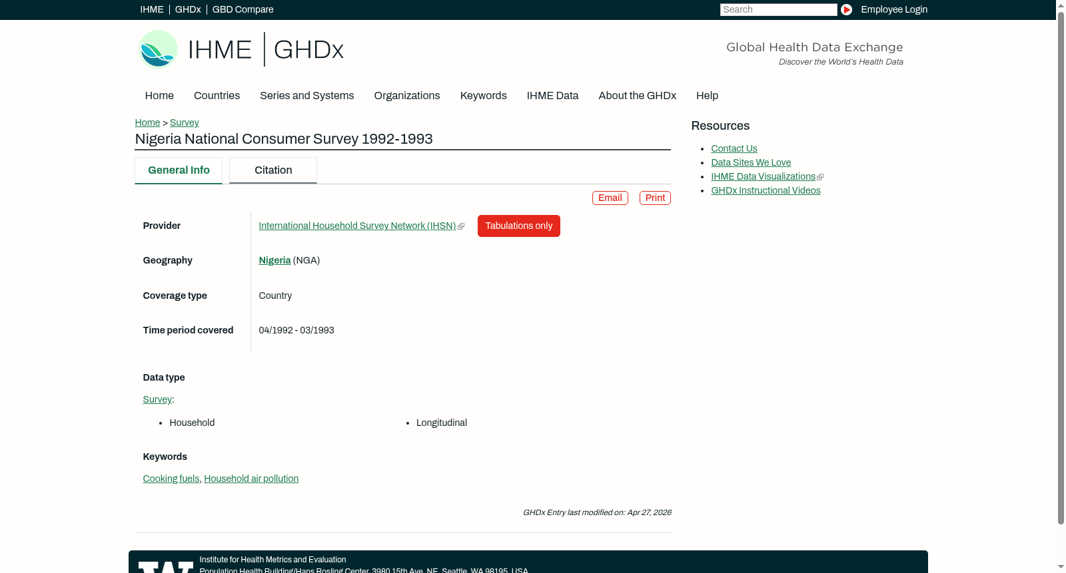Screen dimensions: 1066x573
Task: Click Survey link under Data type
Action: click(x=157, y=400)
